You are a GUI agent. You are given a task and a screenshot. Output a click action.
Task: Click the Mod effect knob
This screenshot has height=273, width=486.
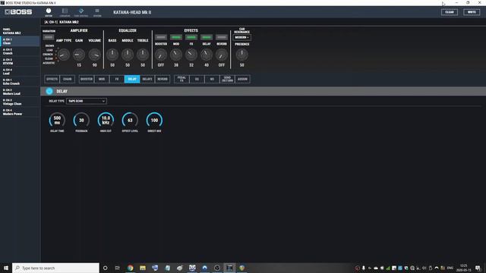click(176, 55)
